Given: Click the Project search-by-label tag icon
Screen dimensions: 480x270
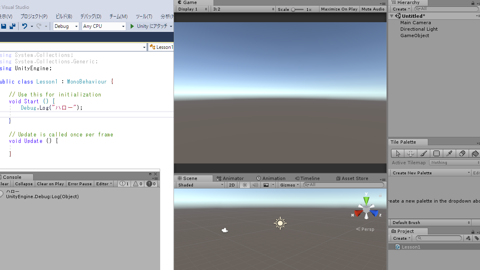Looking at the screenshot, I should pos(477,238).
